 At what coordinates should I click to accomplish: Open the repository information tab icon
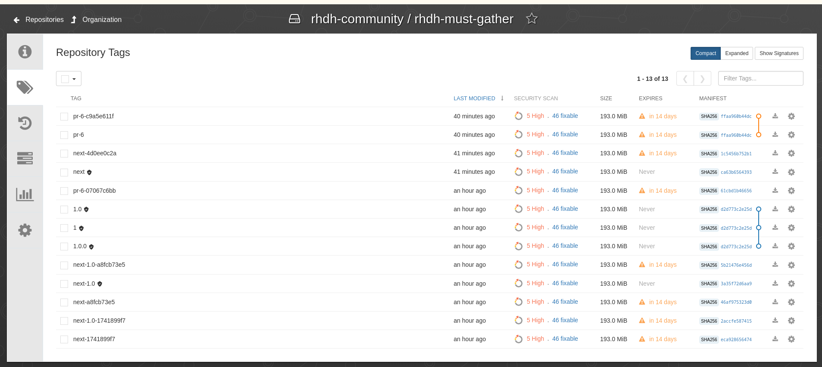(x=25, y=52)
